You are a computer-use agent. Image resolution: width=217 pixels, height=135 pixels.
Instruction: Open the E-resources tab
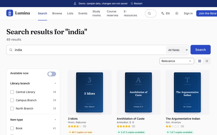[x=130, y=13]
